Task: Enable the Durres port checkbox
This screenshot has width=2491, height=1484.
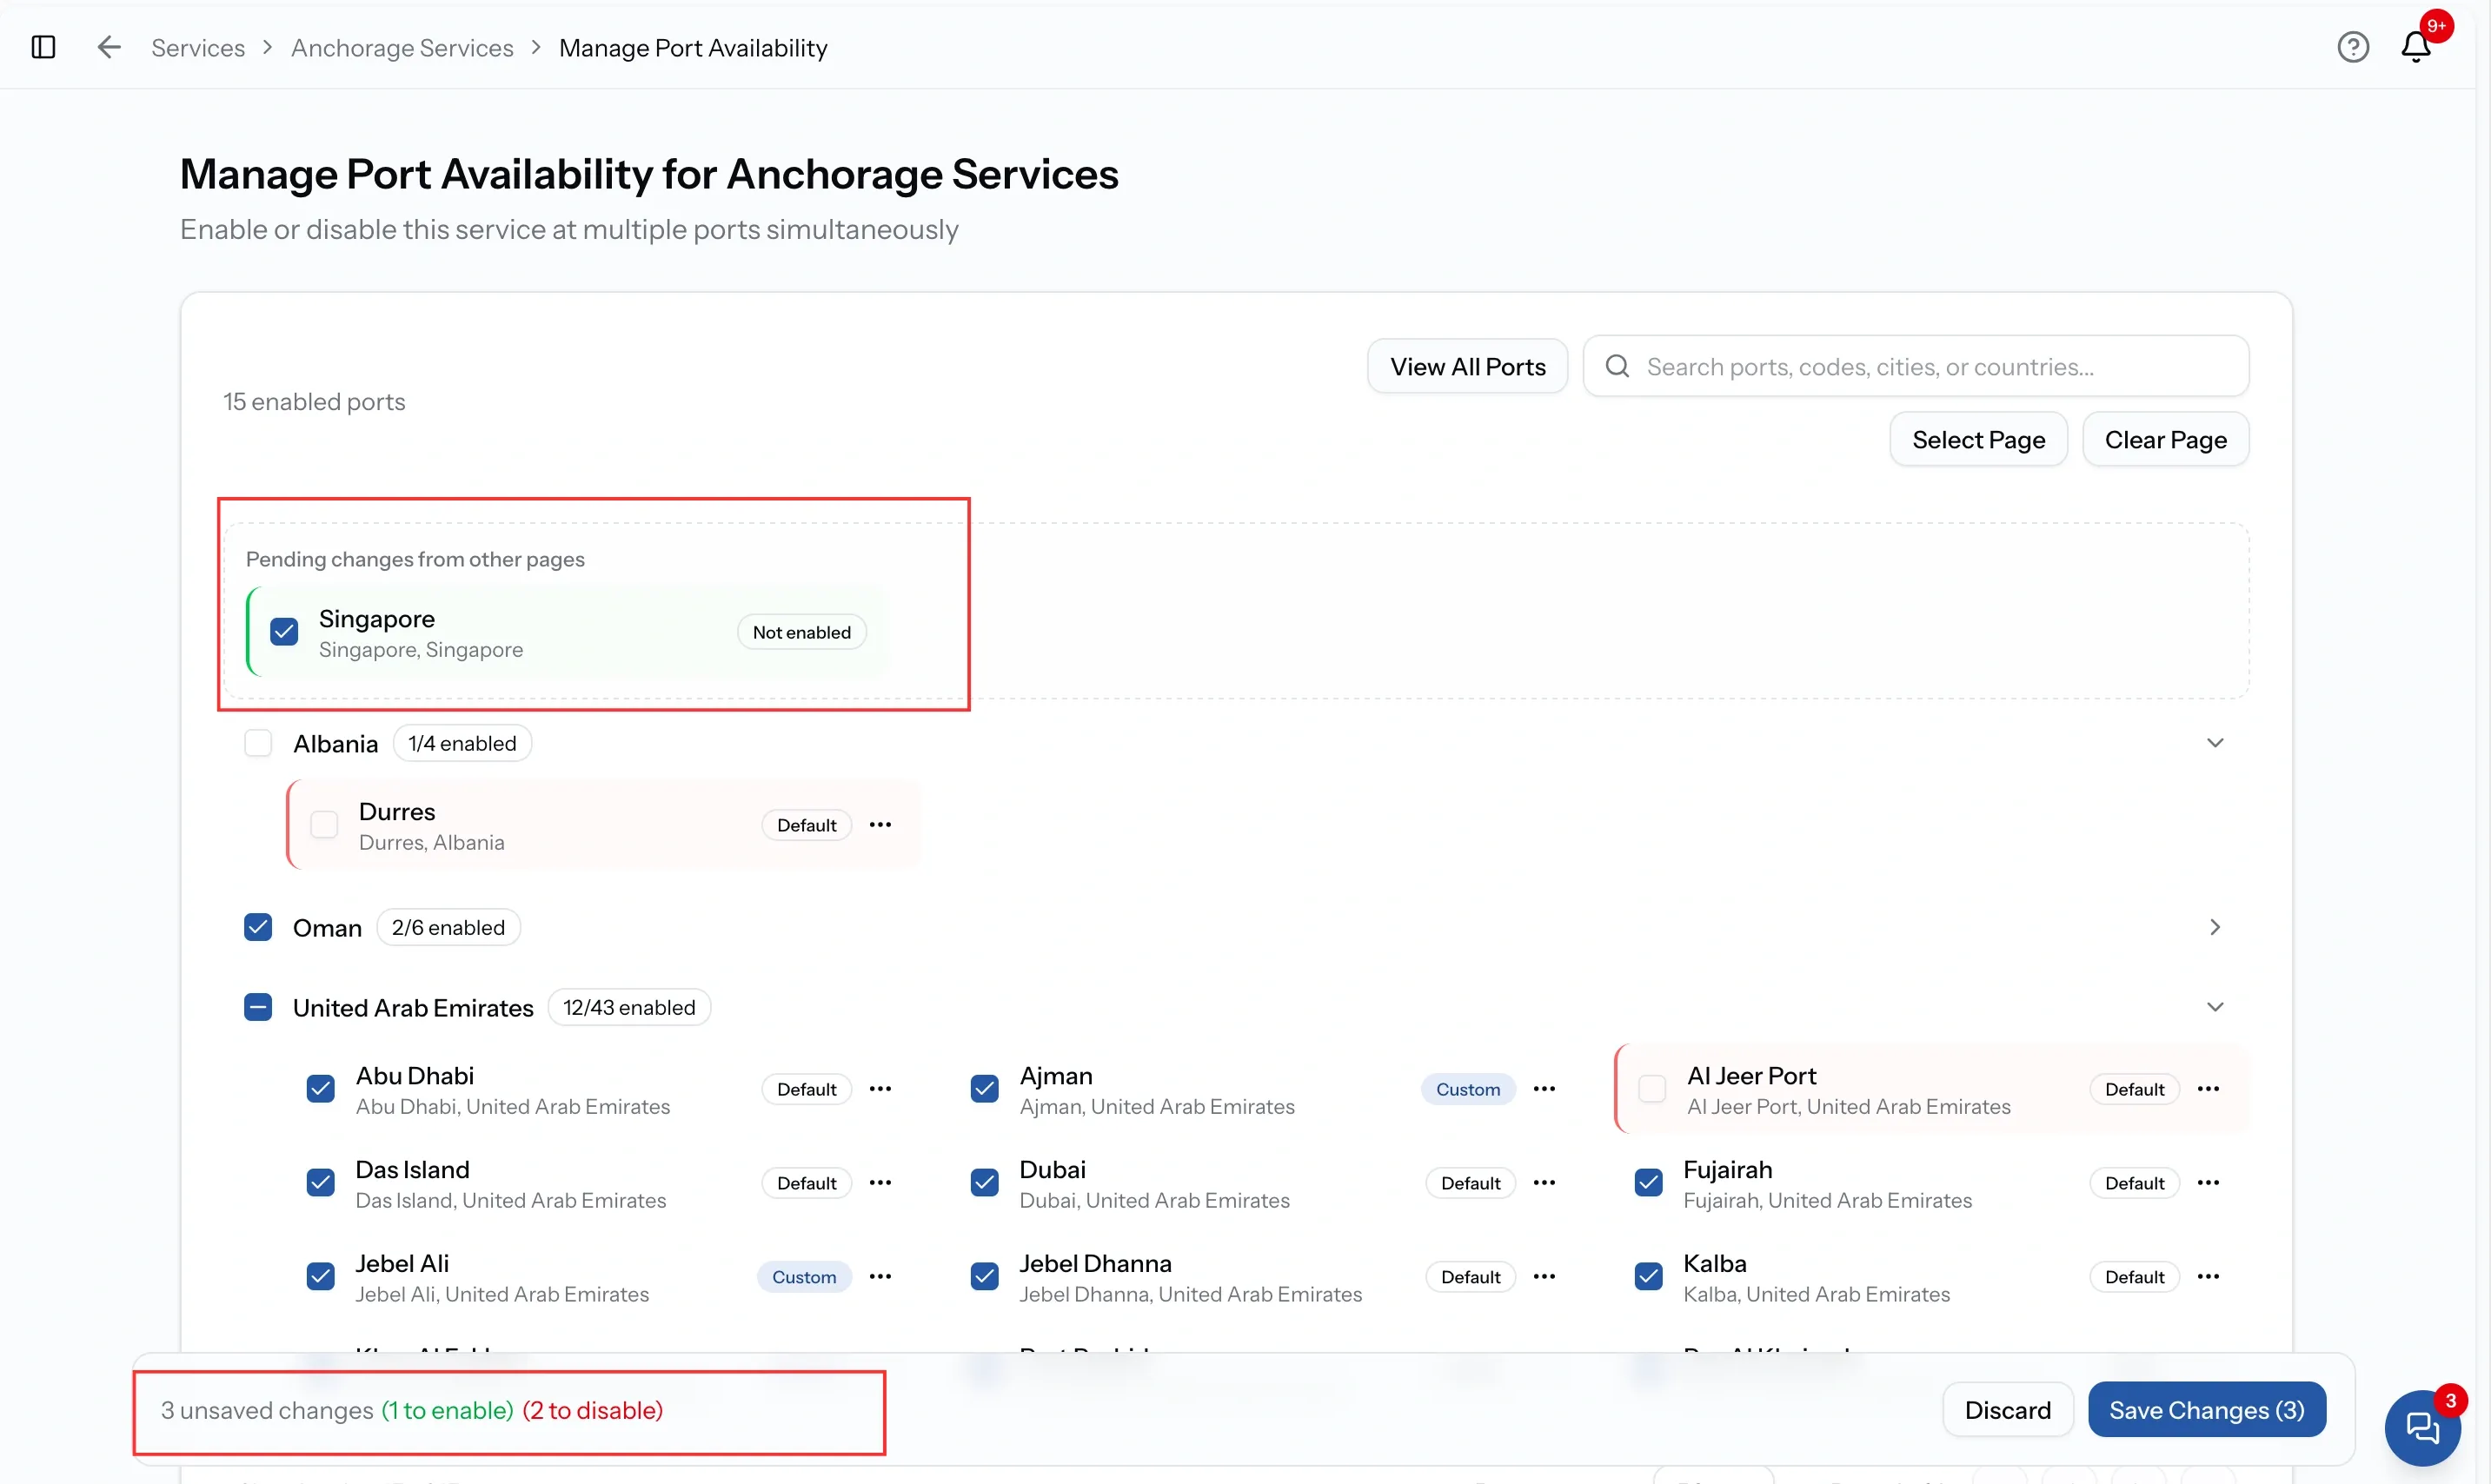Action: [x=324, y=825]
